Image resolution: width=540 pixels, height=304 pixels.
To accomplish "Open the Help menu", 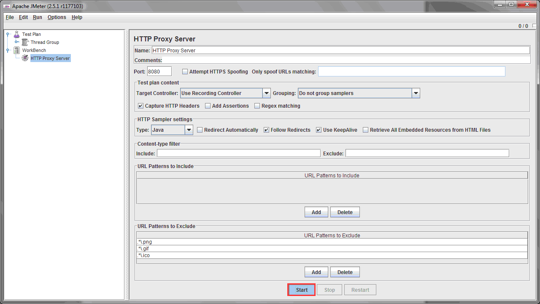I will click(x=77, y=17).
